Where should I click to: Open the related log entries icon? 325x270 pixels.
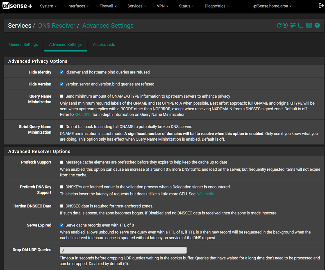pyautogui.click(x=309, y=25)
